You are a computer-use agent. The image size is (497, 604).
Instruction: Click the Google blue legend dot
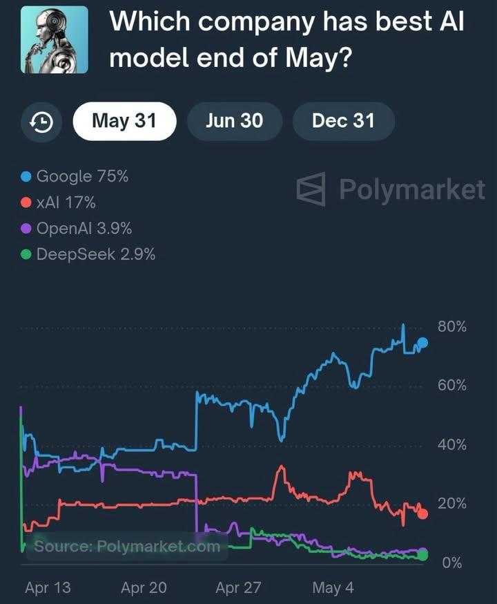click(x=26, y=177)
